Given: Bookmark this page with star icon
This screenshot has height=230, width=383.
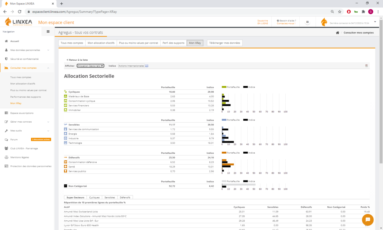Looking at the screenshot, I should (340, 11).
